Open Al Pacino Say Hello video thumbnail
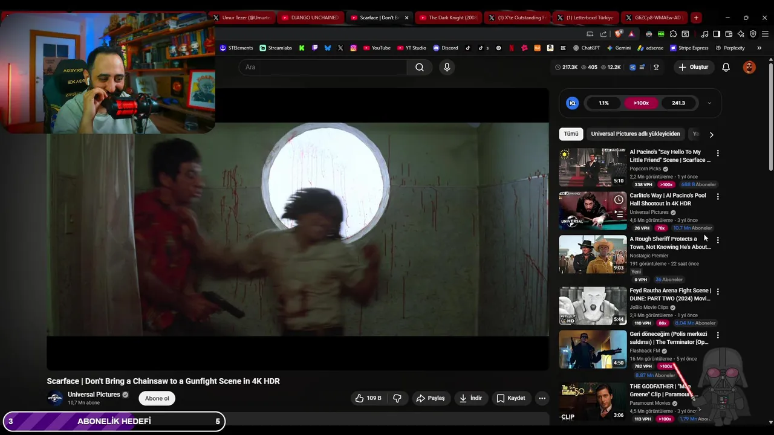 pos(593,167)
